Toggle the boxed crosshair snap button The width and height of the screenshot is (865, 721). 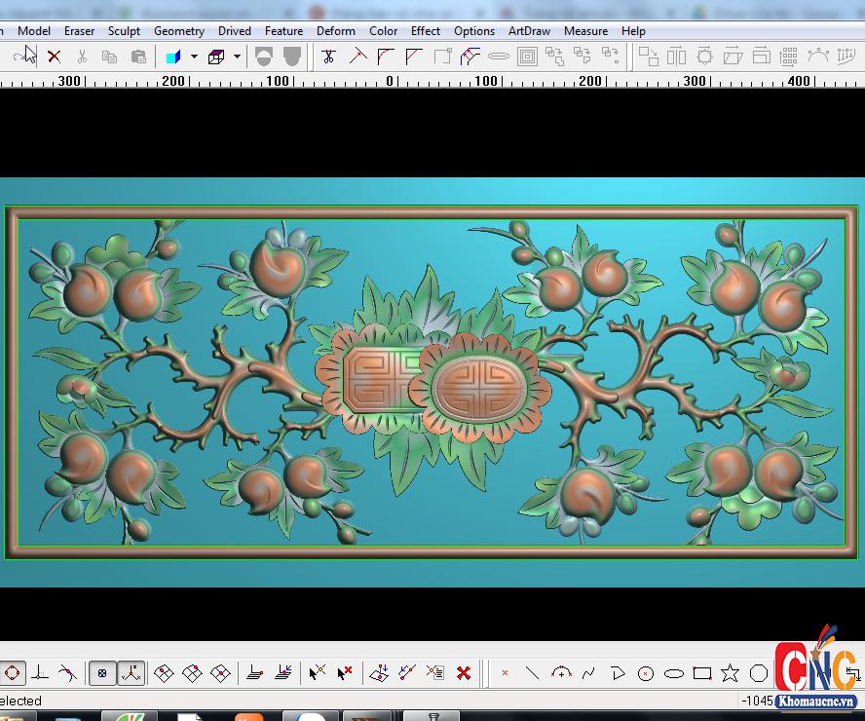pos(102,672)
